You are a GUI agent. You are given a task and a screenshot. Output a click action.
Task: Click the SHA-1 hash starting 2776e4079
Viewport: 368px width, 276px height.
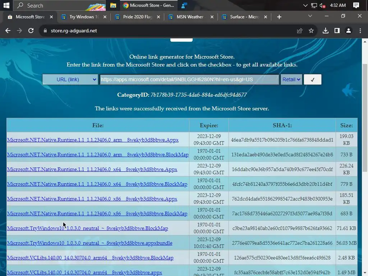[282, 243]
